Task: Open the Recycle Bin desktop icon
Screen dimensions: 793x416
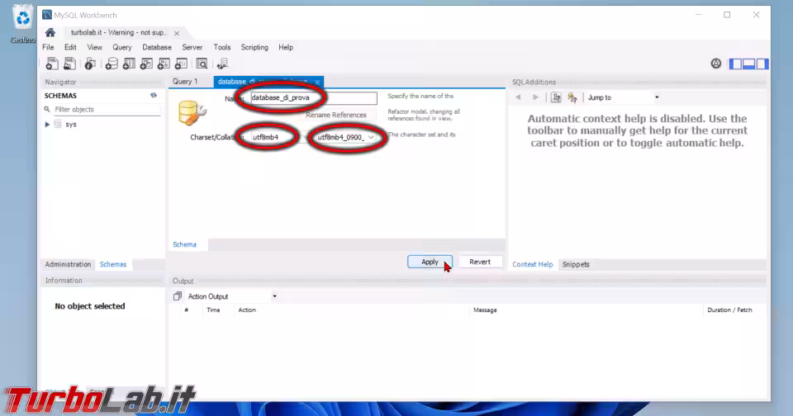Action: click(23, 24)
